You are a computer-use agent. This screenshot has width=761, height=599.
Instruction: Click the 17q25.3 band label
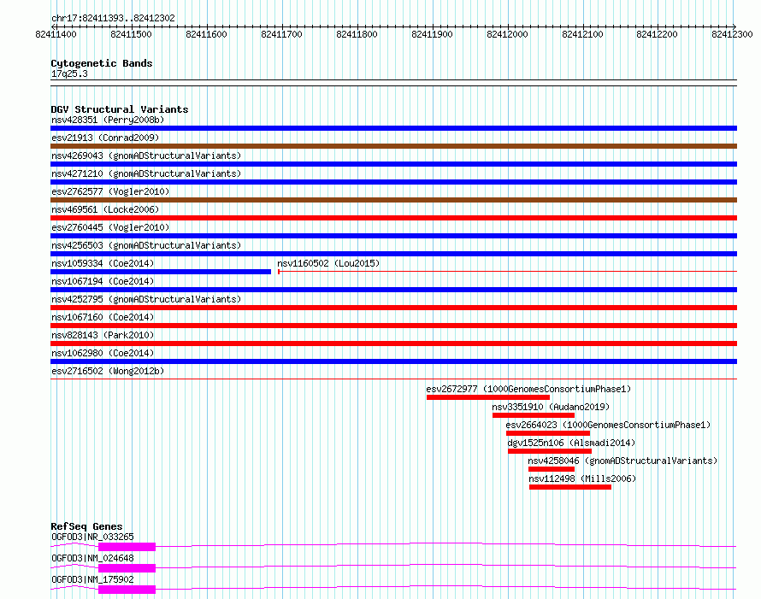coord(69,73)
